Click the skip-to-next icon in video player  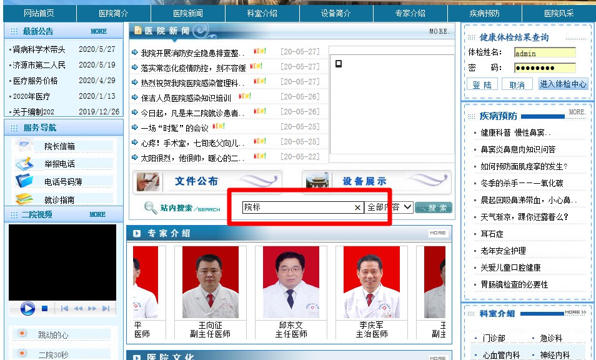pos(106,309)
